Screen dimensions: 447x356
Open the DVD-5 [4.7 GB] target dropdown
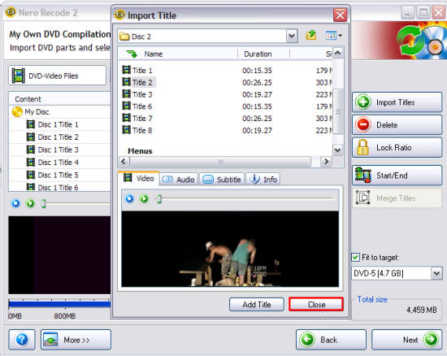(436, 274)
